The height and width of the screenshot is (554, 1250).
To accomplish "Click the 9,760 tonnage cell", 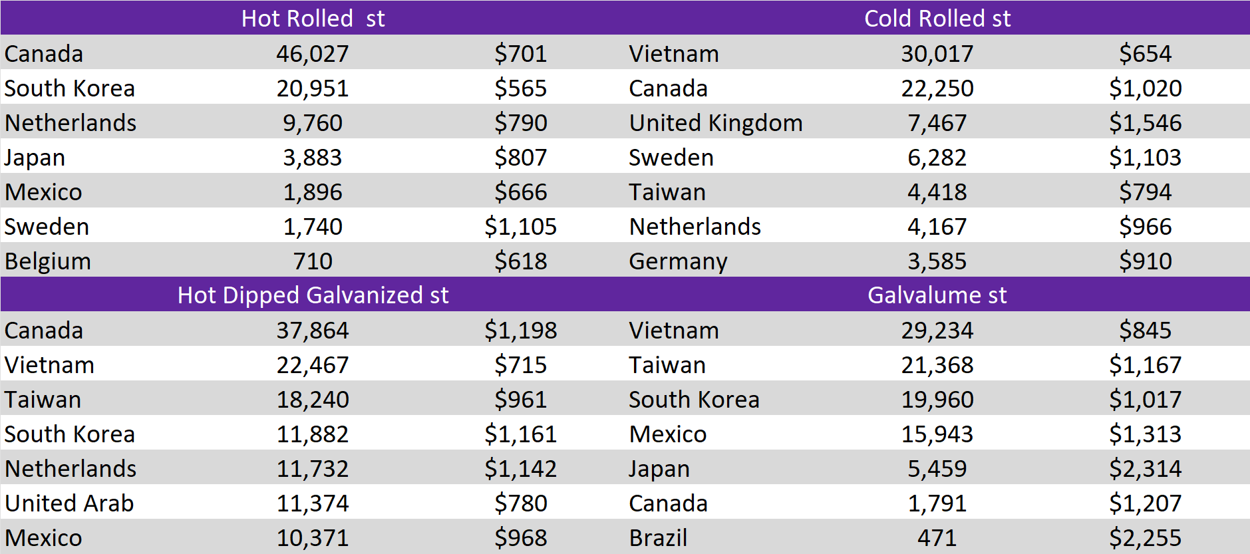I will [313, 123].
